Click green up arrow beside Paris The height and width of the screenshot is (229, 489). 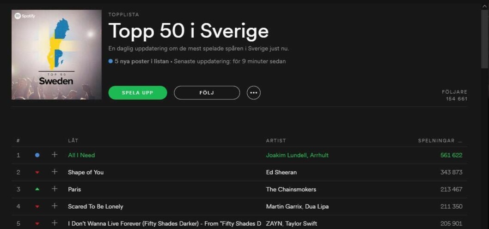tap(37, 189)
